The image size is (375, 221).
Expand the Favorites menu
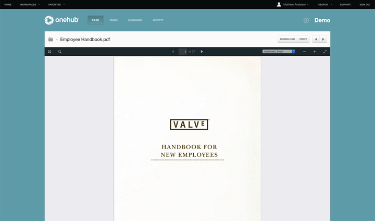tap(56, 5)
